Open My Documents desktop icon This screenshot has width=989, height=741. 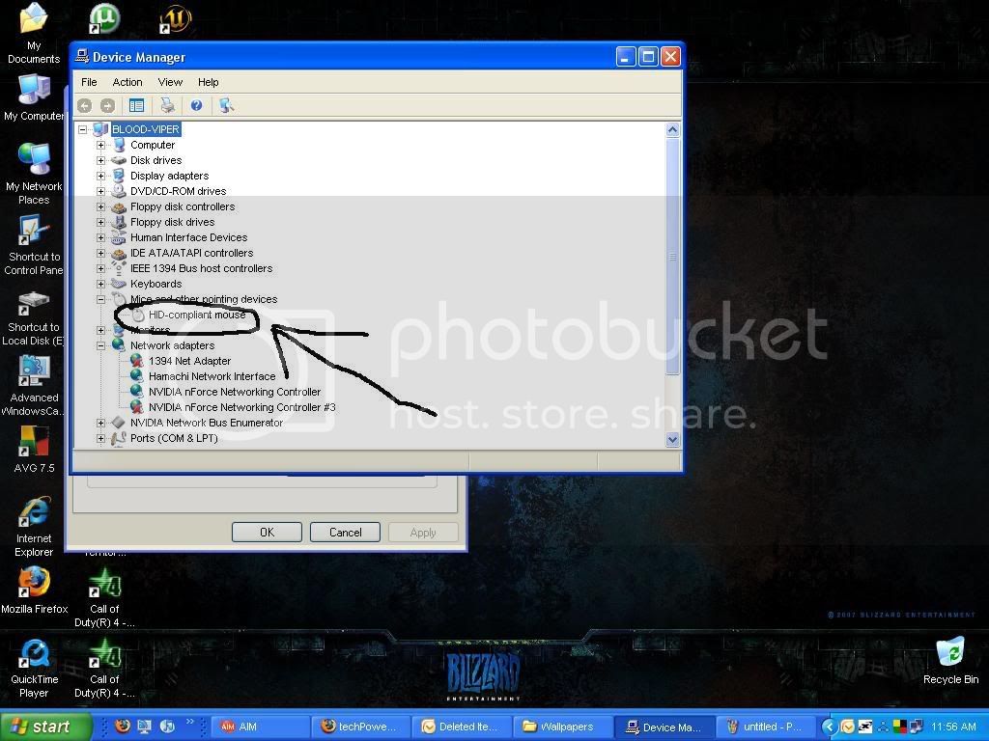pos(34,33)
